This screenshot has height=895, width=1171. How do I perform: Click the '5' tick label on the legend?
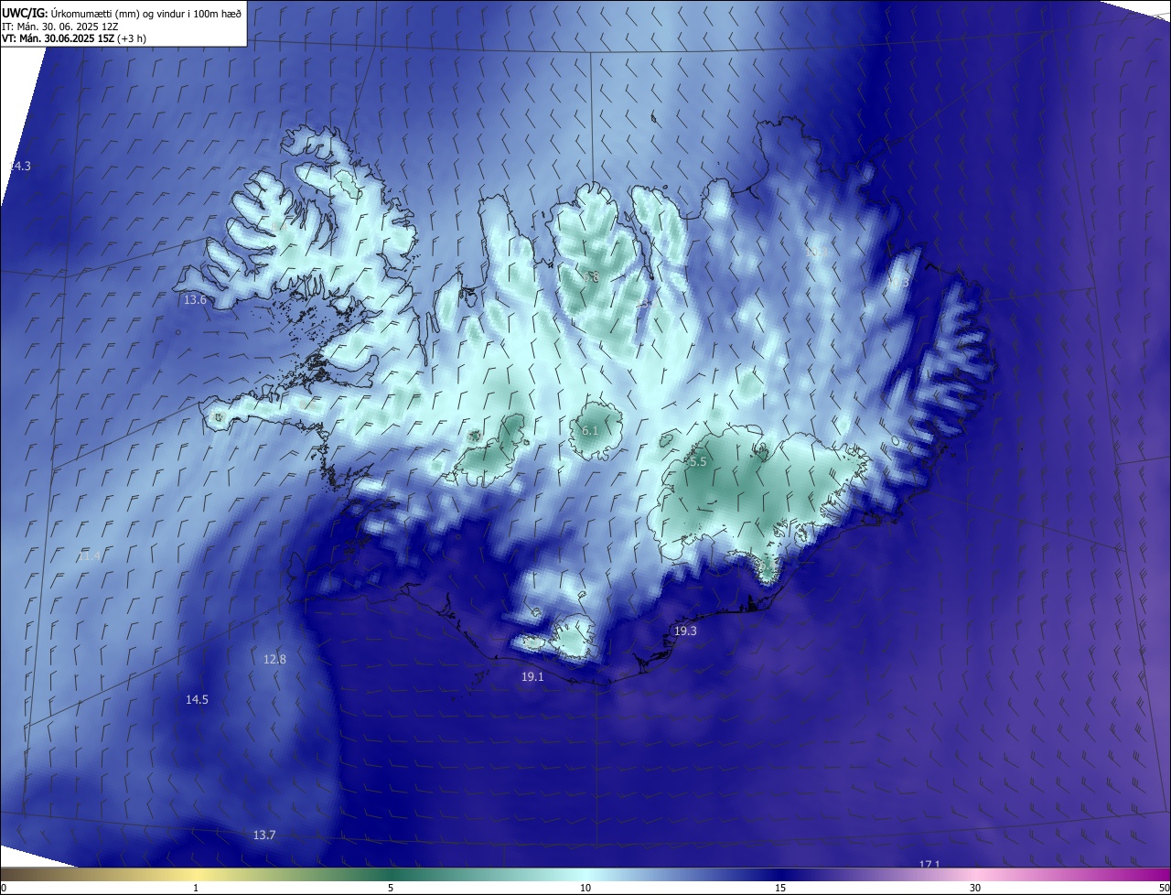tap(391, 888)
